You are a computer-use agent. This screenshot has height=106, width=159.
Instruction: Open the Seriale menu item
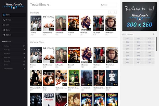[14, 20]
